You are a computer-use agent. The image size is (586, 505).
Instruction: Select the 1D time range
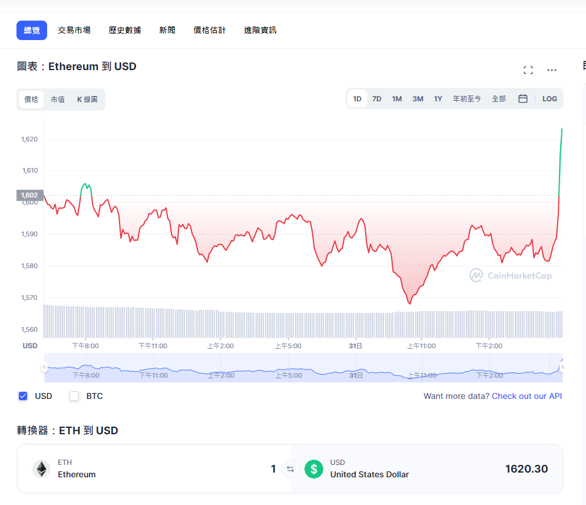[x=357, y=98]
